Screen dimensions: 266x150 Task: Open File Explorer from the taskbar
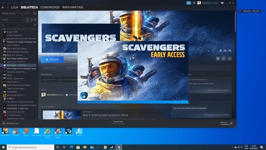click(85, 147)
